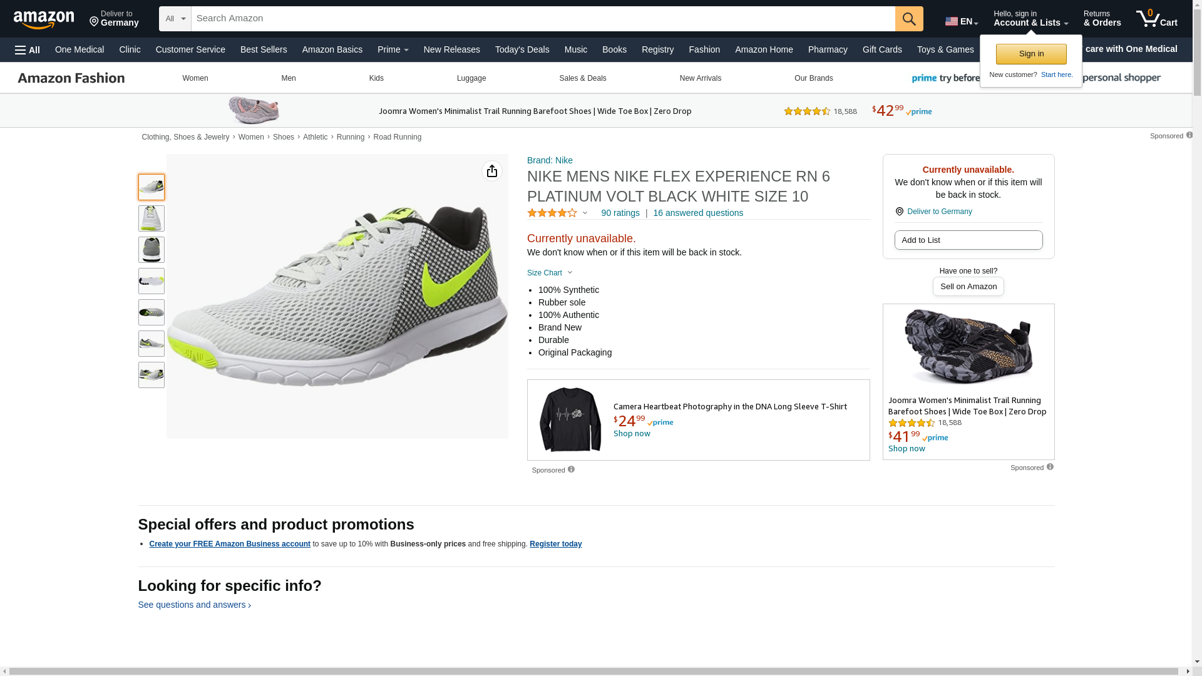Click the sponsored info icon below t-shirt ad
The width and height of the screenshot is (1202, 676).
(571, 469)
